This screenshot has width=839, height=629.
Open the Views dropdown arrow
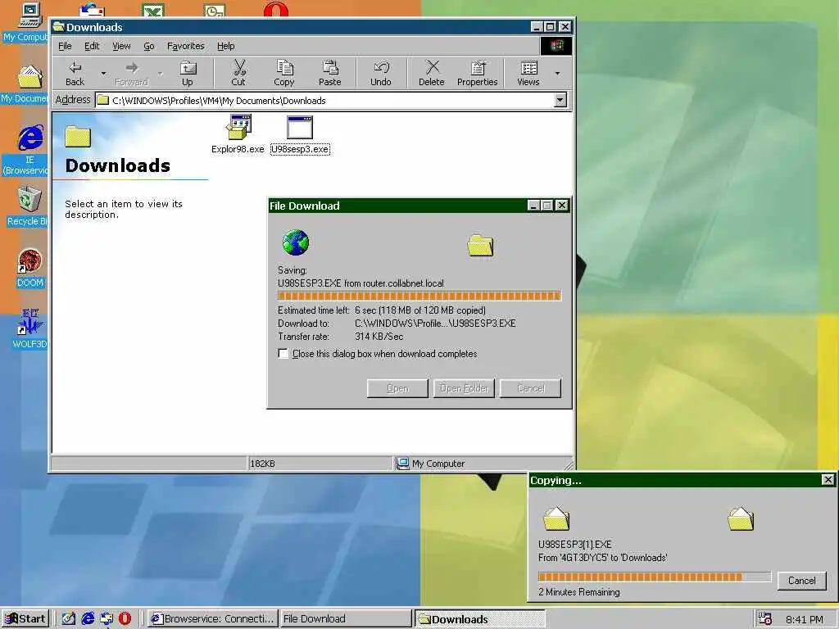(x=557, y=73)
